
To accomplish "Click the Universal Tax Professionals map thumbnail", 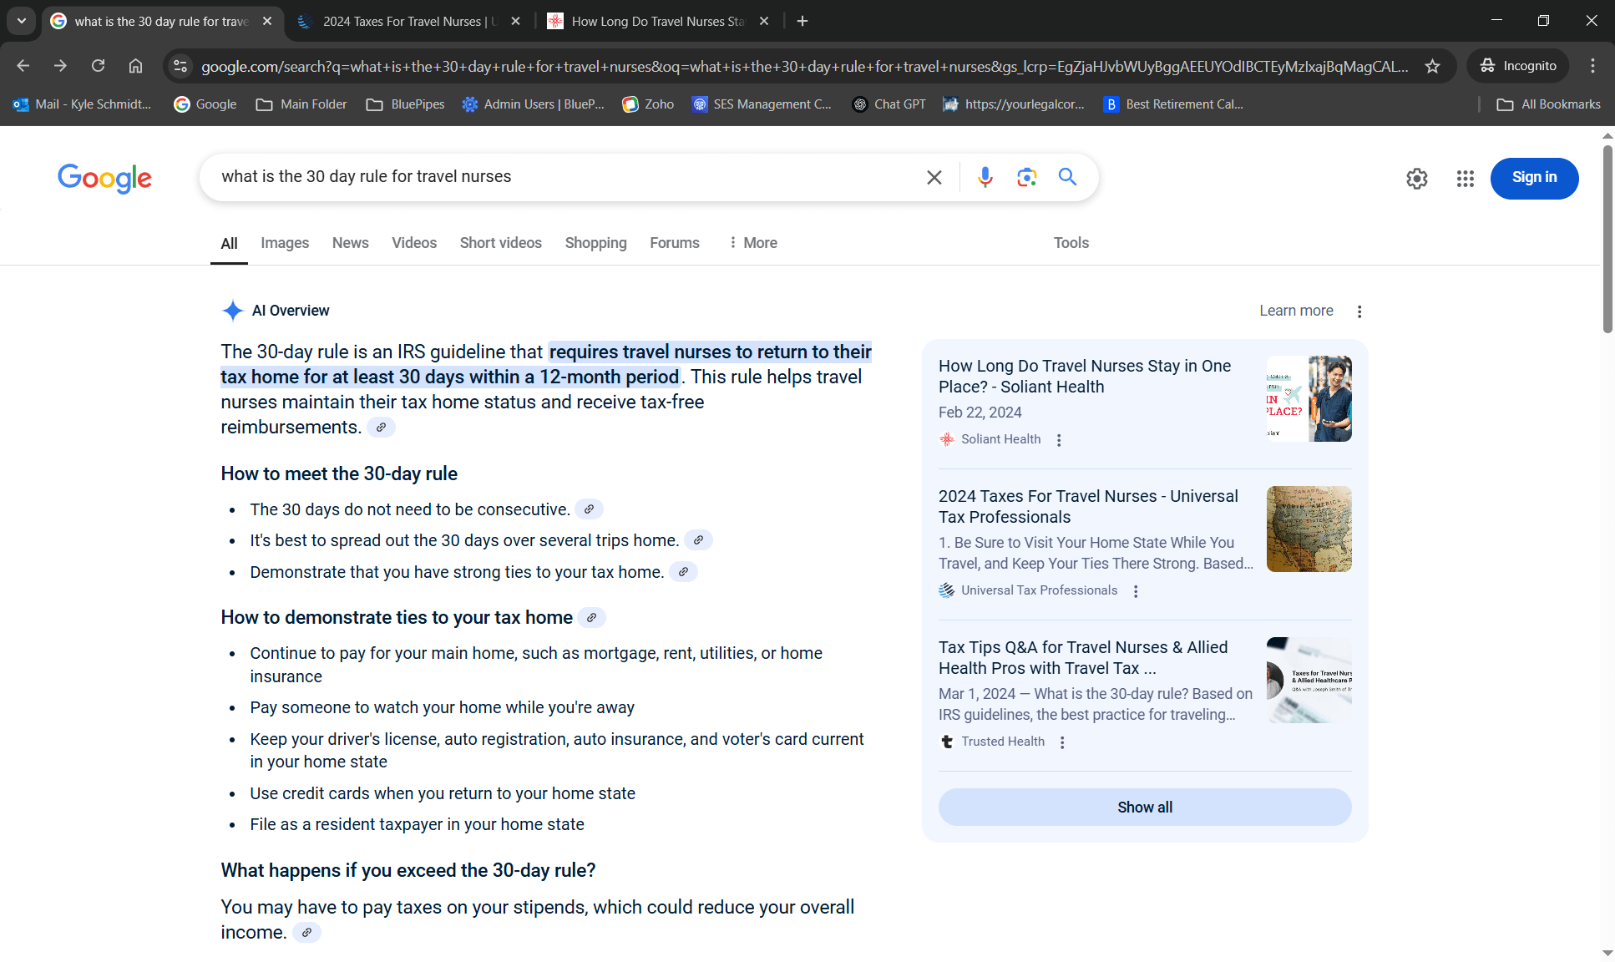I will 1309,529.
